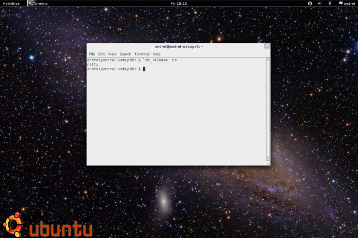Click the terminal title bar text
This screenshot has height=238, width=358.
click(x=179, y=47)
